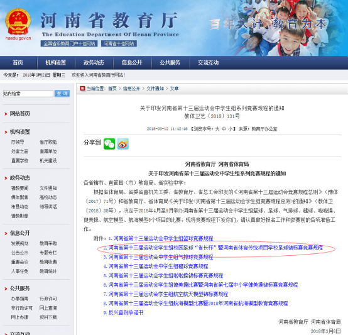Set font size to 小
348x335 pixels.
click(231, 129)
